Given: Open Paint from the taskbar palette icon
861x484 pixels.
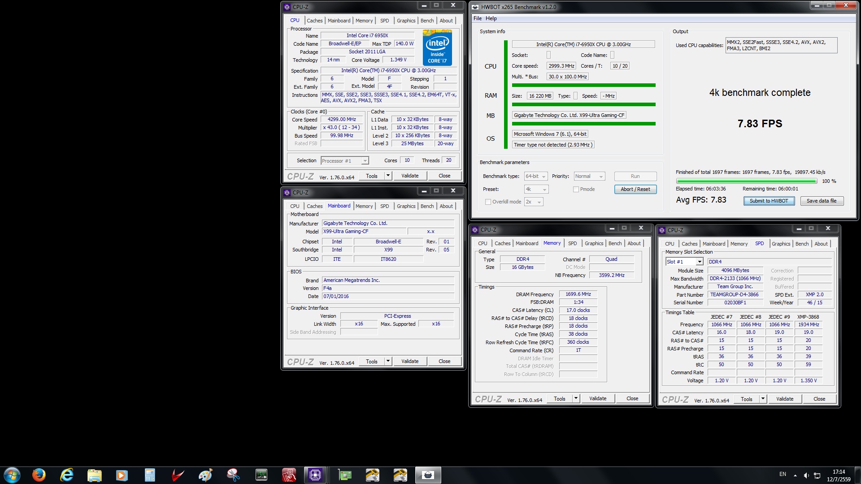Looking at the screenshot, I should pos(205,475).
